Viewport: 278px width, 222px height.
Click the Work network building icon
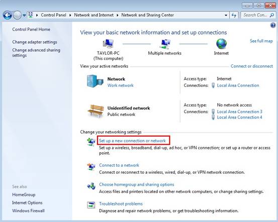pyautogui.click(x=95, y=81)
